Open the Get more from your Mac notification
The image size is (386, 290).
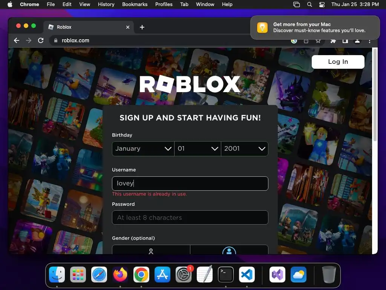315,27
